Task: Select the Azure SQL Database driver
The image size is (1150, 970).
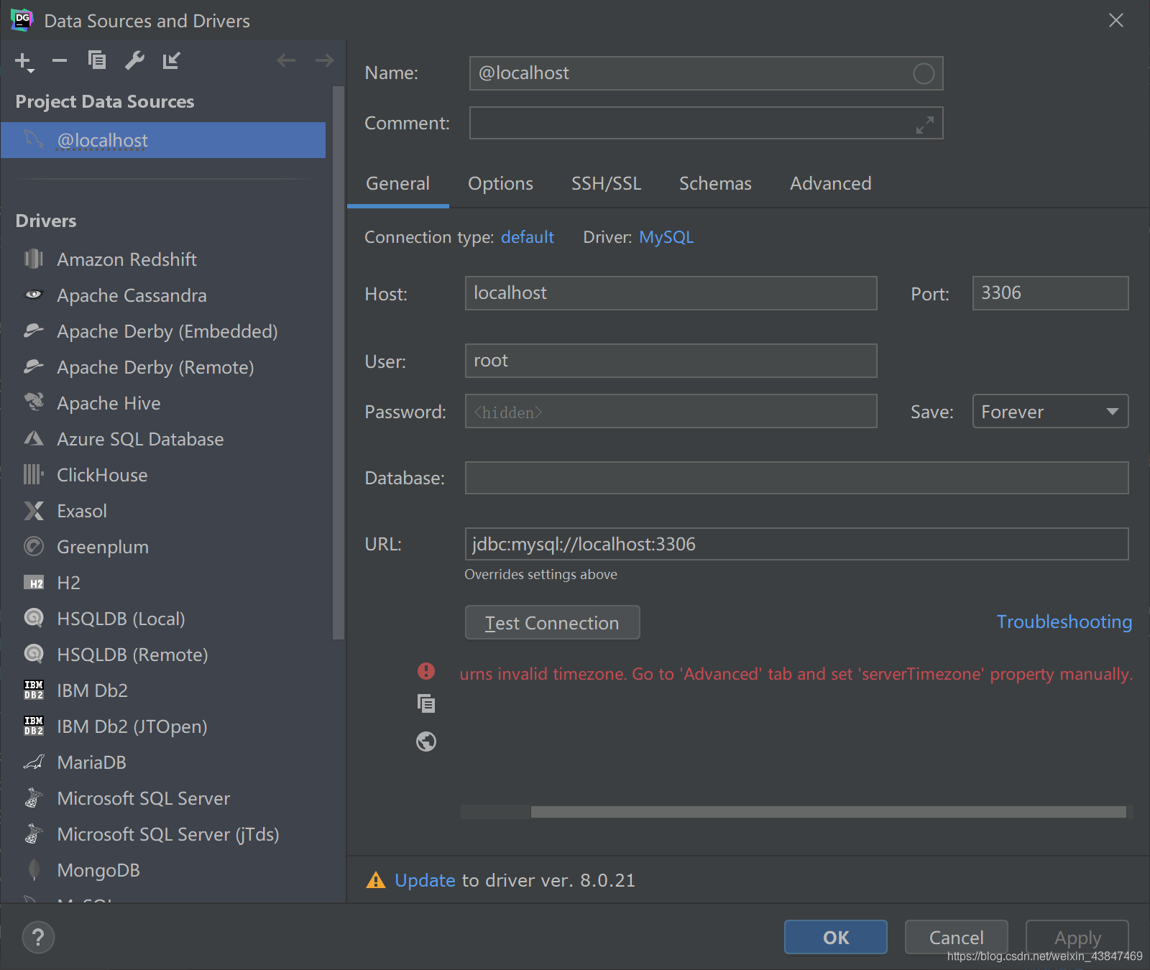Action: click(163, 439)
